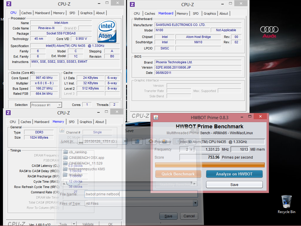Click the Z icon in the CPU-Z CPU tab window title bar

coord(9,4)
